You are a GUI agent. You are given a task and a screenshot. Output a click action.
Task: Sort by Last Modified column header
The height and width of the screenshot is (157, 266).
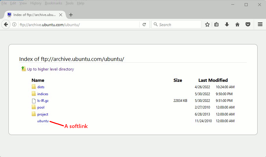click(213, 80)
